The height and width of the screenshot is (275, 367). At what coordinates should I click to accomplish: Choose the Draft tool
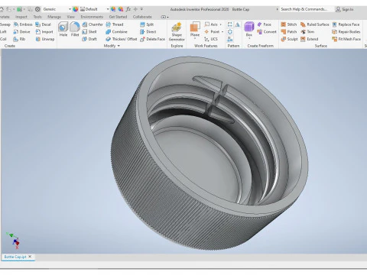coord(89,39)
